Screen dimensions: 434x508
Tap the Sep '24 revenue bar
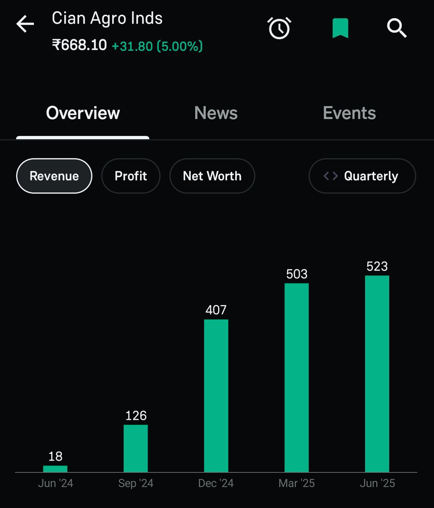(136, 448)
